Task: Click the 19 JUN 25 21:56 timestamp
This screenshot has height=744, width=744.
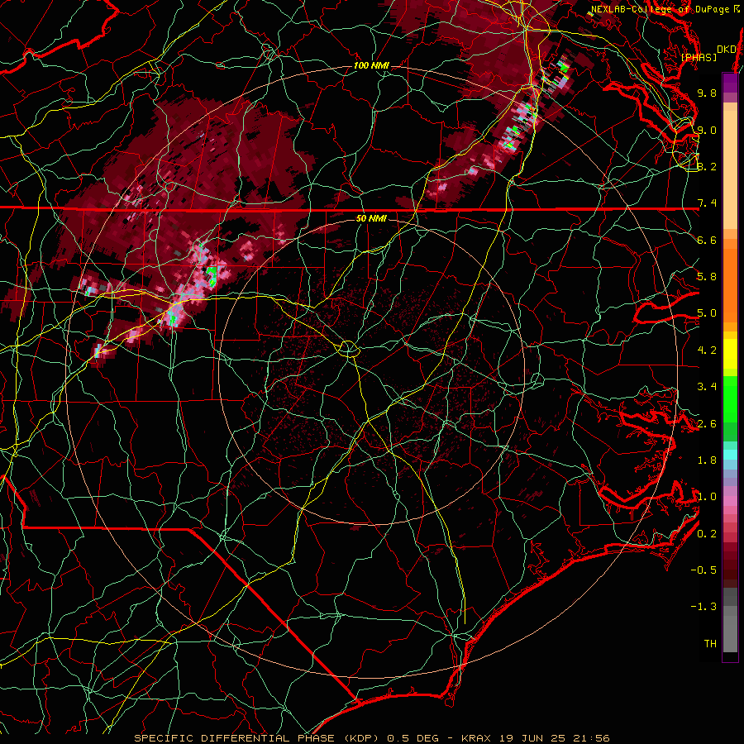Action: pos(554,738)
